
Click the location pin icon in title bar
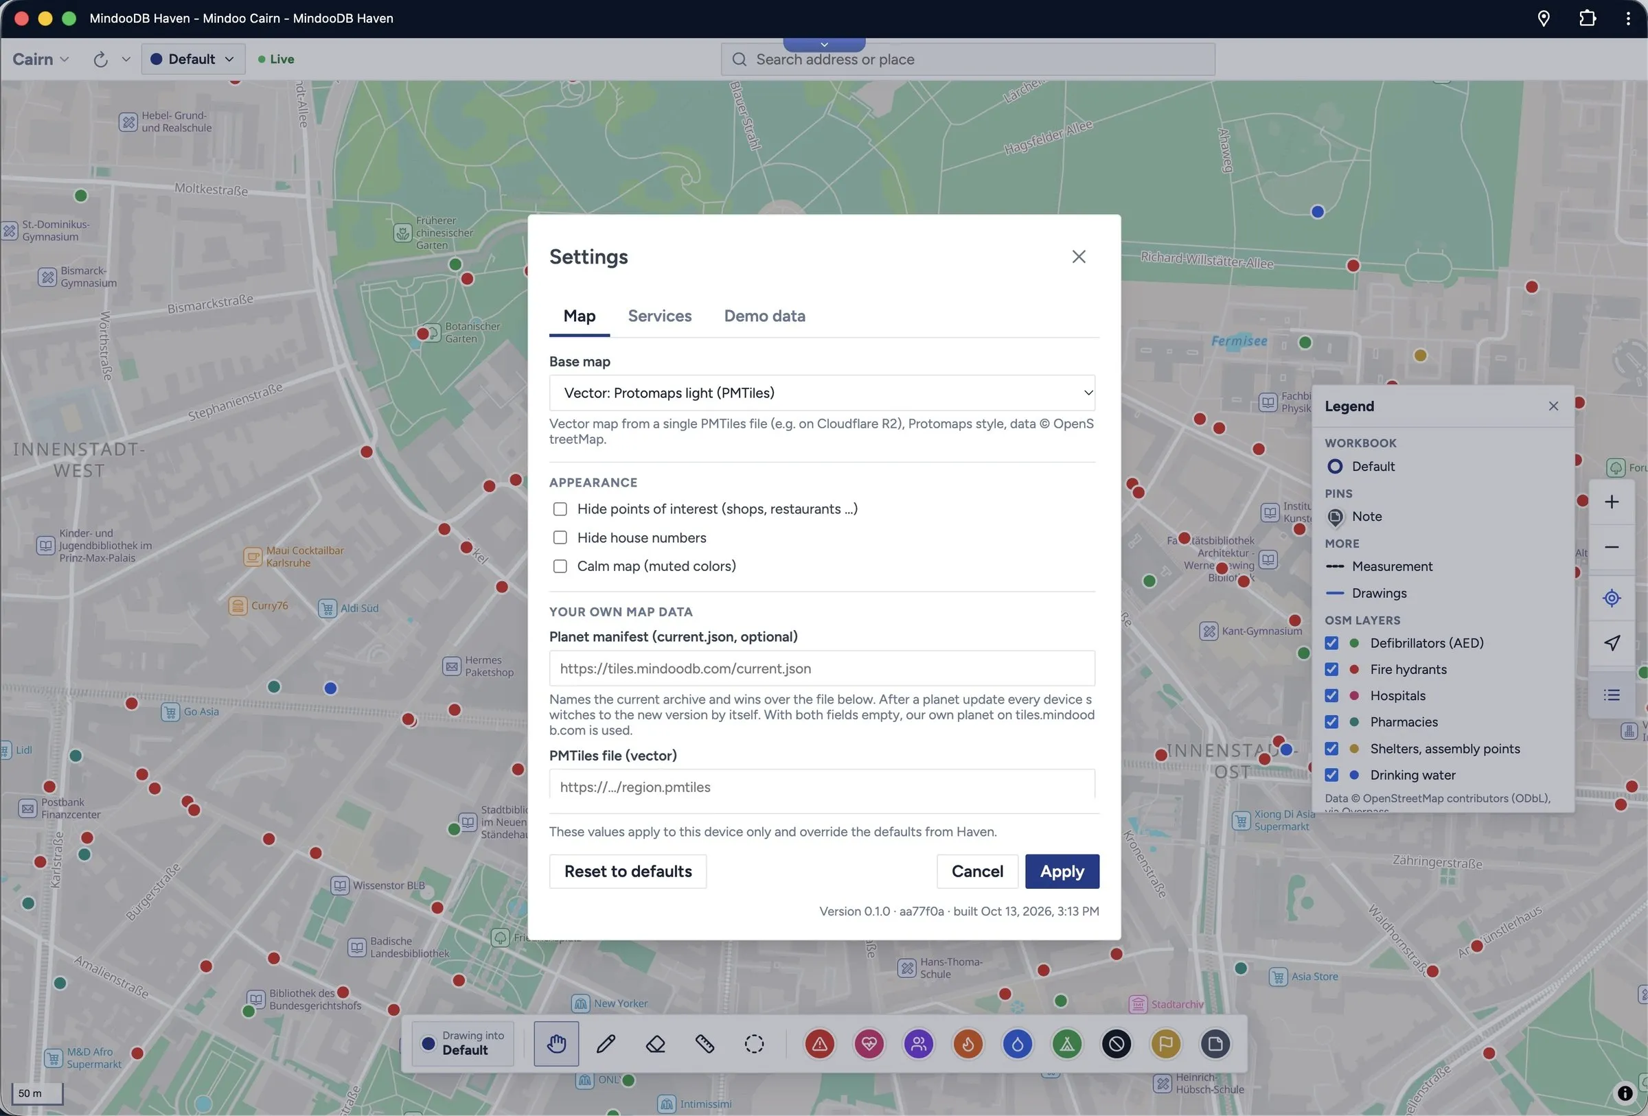(x=1544, y=19)
